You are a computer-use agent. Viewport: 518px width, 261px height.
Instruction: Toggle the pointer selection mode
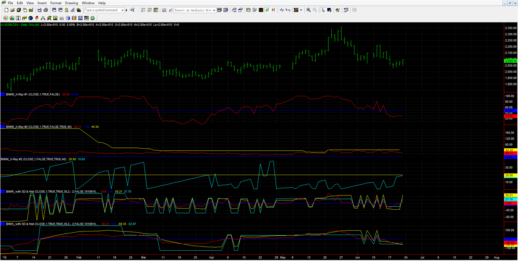323,10
